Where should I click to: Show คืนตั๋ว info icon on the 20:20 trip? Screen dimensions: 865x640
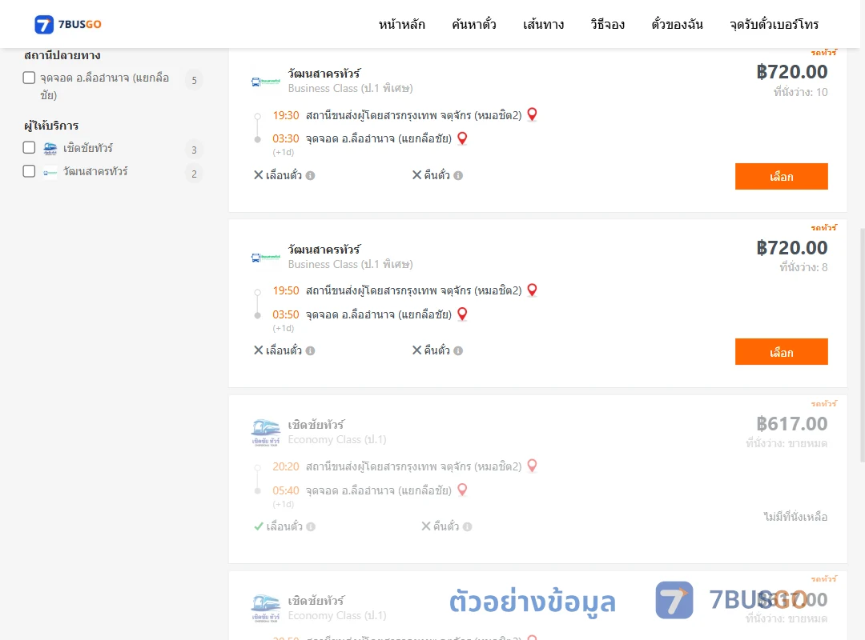coord(467,527)
